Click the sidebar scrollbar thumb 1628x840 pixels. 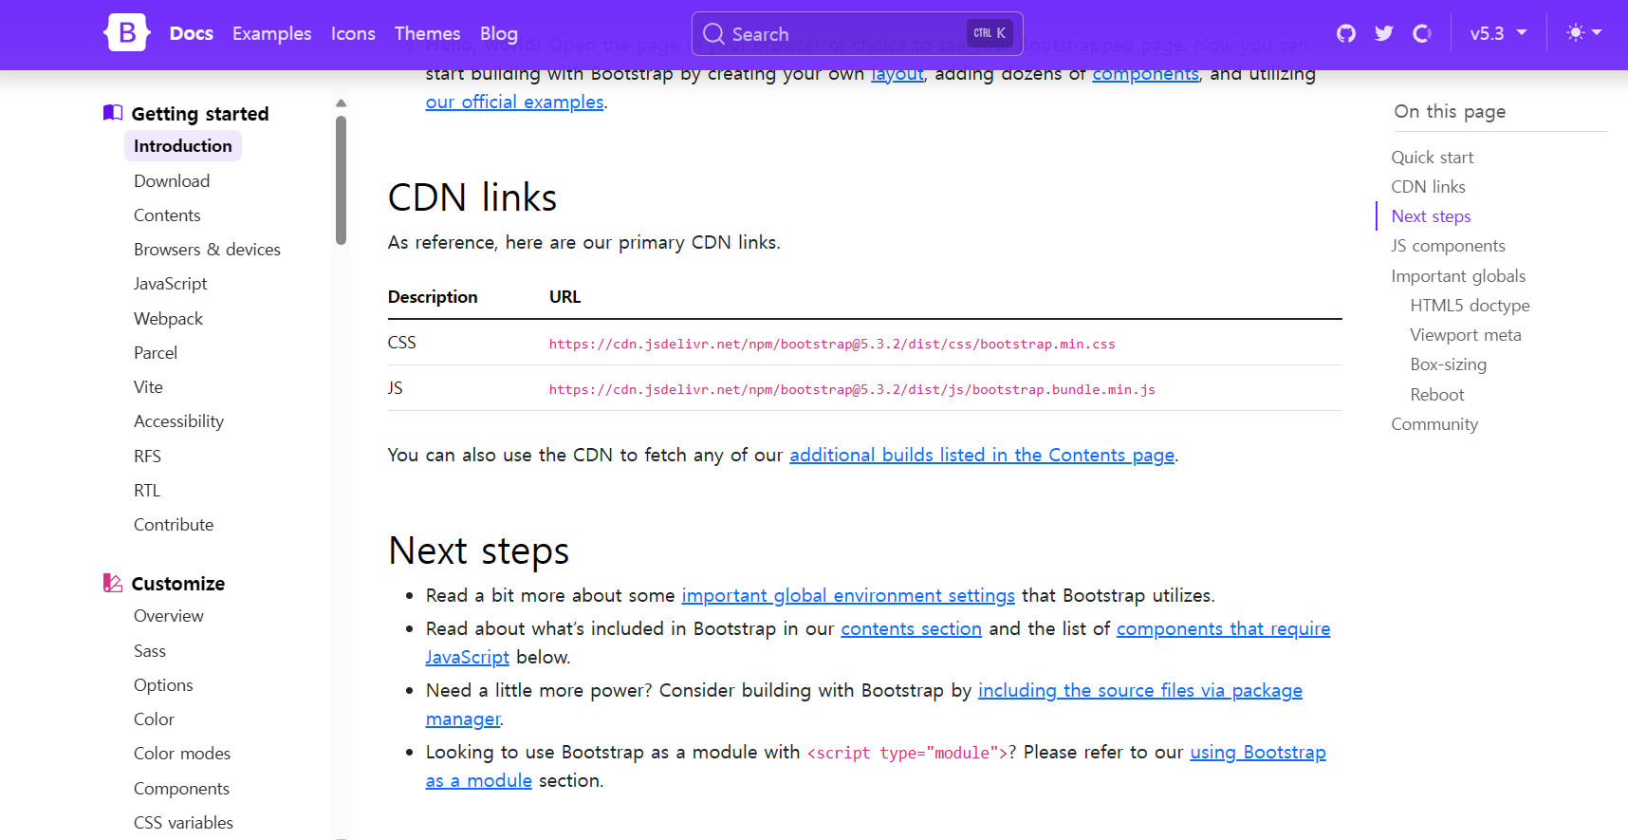click(341, 180)
